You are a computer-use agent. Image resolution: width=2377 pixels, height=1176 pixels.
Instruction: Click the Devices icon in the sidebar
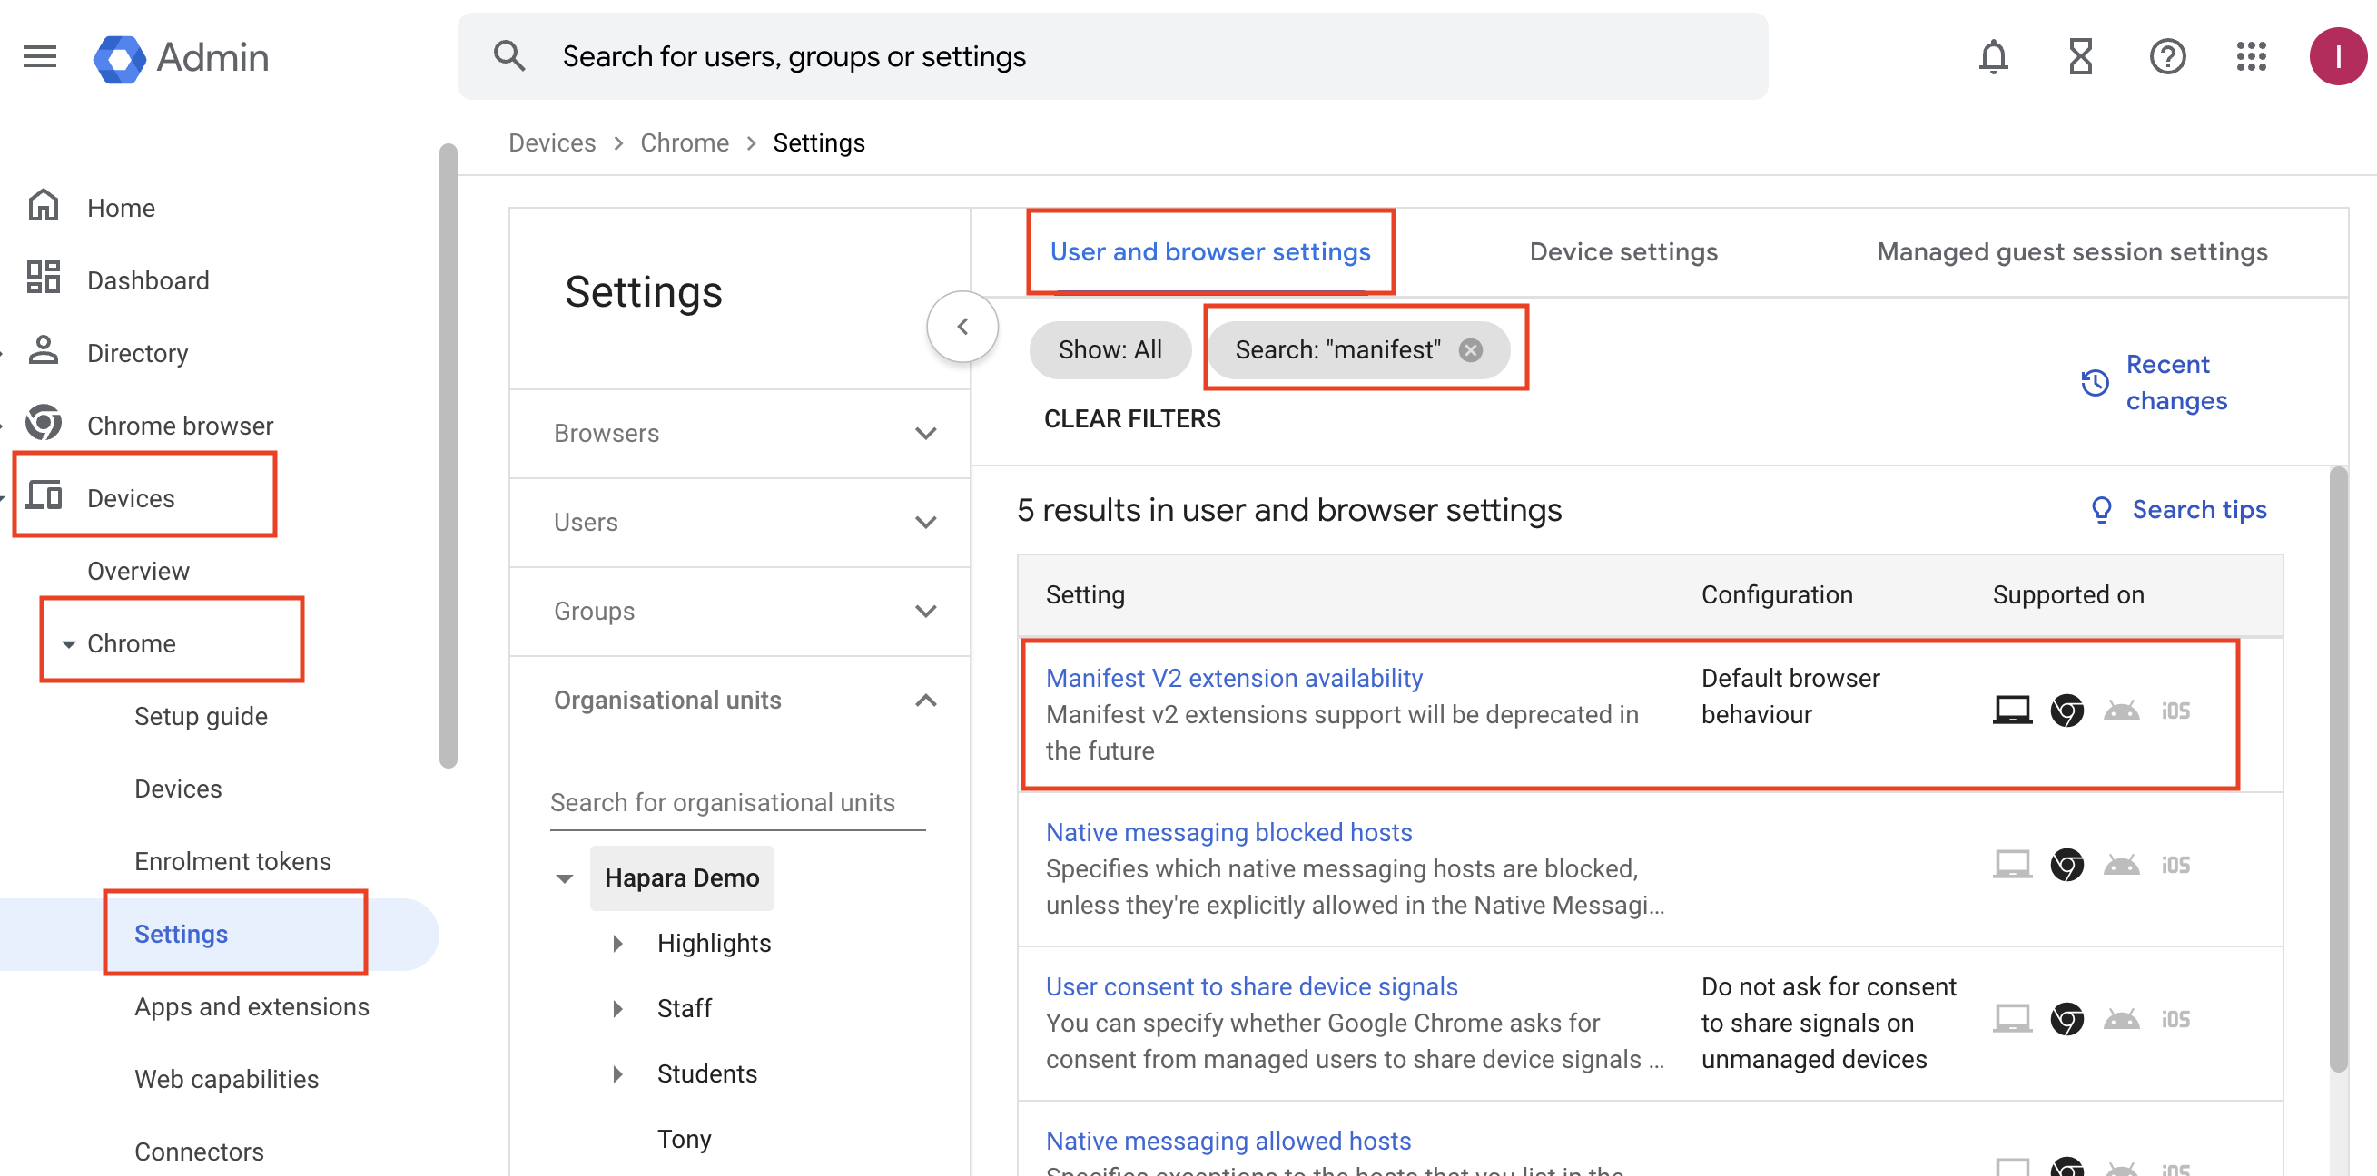point(44,496)
